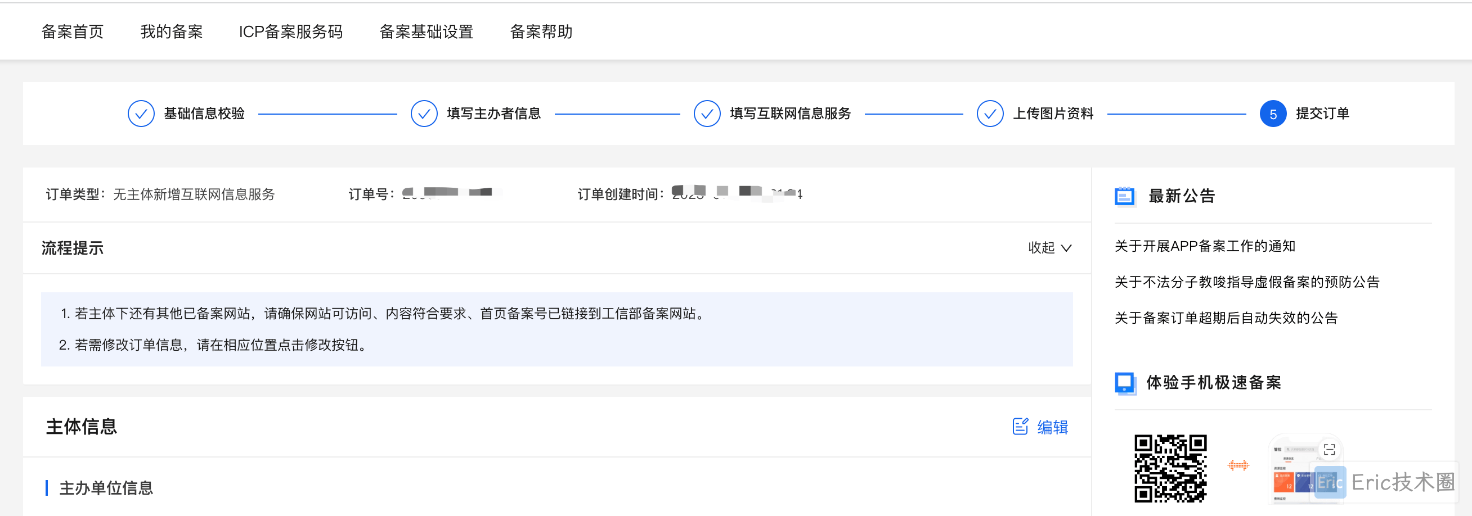Image resolution: width=1472 pixels, height=516 pixels.
Task: Click the 体验手机极速备案 heading text
Action: click(x=1214, y=383)
